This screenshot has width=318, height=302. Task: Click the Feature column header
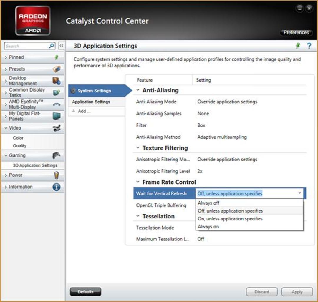click(x=145, y=80)
